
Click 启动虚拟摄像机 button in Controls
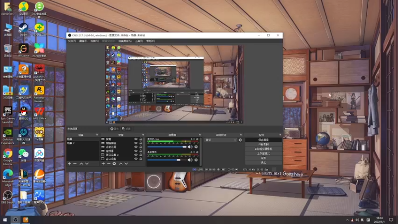tap(263, 149)
